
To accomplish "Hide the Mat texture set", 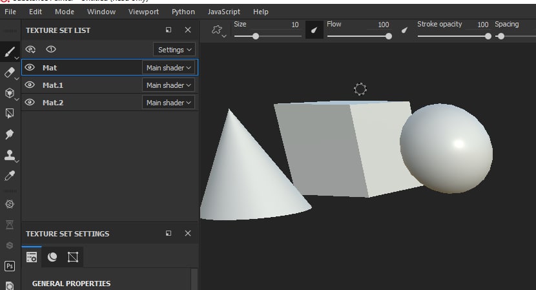I will click(30, 67).
